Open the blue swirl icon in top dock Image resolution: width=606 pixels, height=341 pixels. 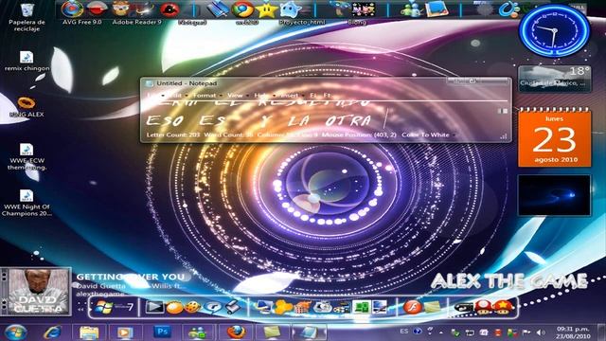pos(508,9)
